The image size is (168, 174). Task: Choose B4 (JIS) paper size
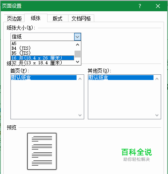pos(42,48)
